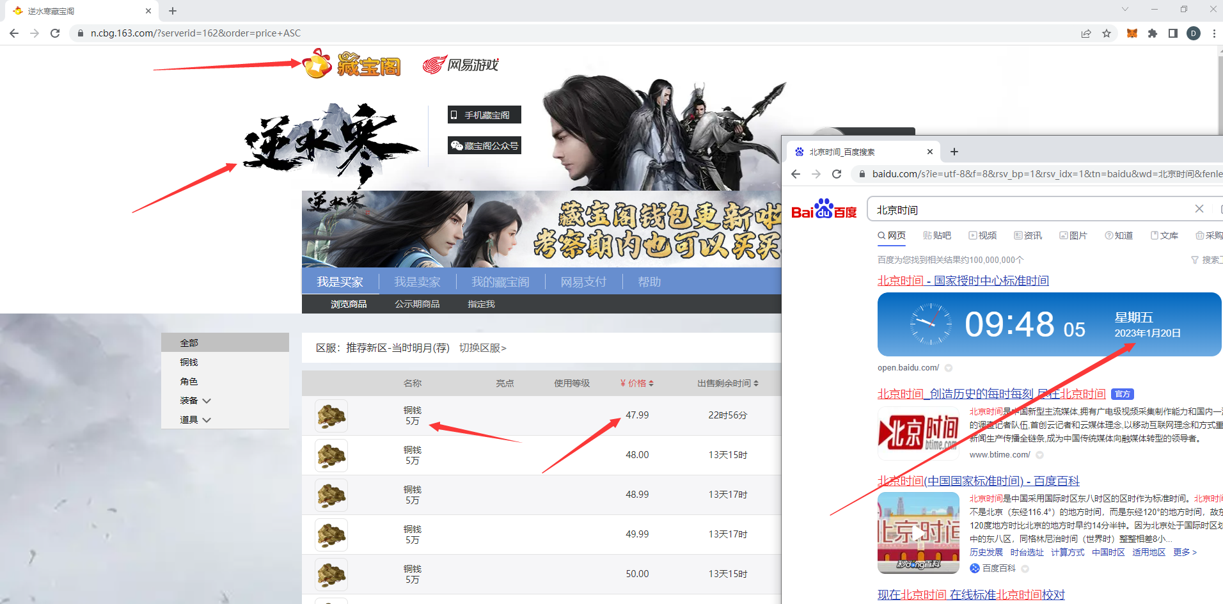Screen dimensions: 1223x604
Task: Select 贴吧 search tab in Baidu
Action: (937, 235)
